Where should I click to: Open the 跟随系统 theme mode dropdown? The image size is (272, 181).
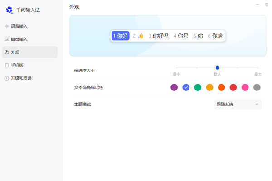[x=238, y=104]
